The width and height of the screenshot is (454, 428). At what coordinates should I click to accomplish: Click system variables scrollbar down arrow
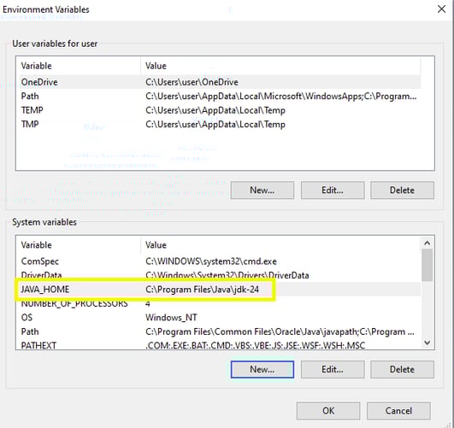pyautogui.click(x=427, y=343)
